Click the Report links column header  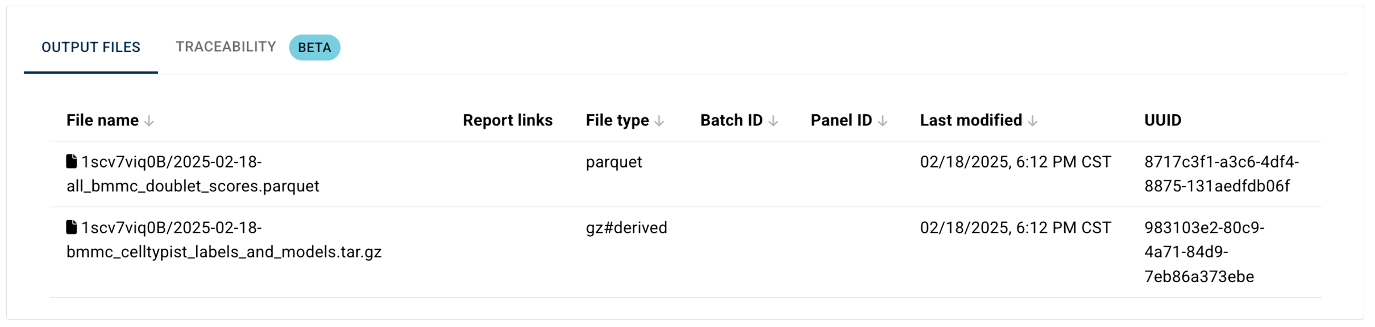507,120
